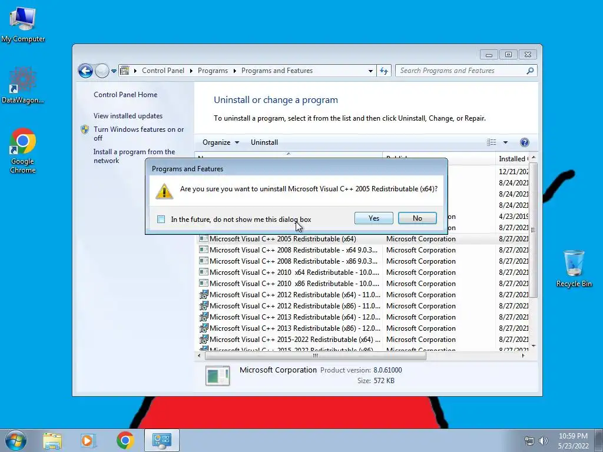603x452 pixels.
Task: Click the vertical scrollbar down arrow
Action: coord(533,346)
